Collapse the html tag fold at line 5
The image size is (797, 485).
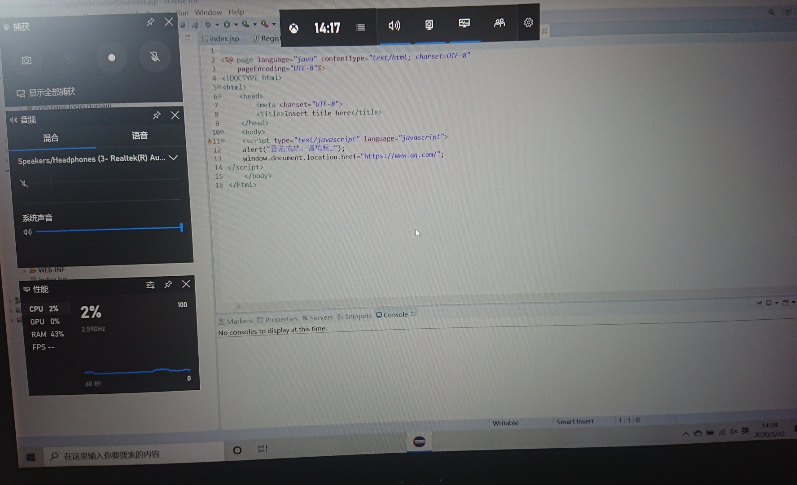(218, 87)
